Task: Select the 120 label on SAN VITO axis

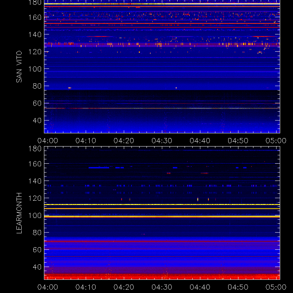Action: (35, 52)
